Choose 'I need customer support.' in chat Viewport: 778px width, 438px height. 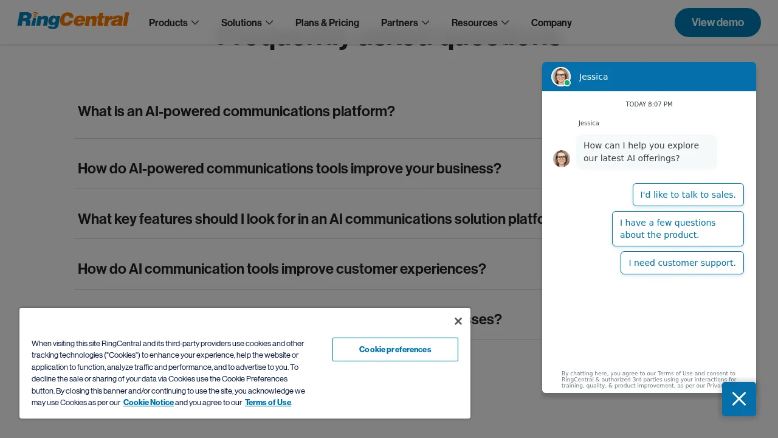point(682,263)
